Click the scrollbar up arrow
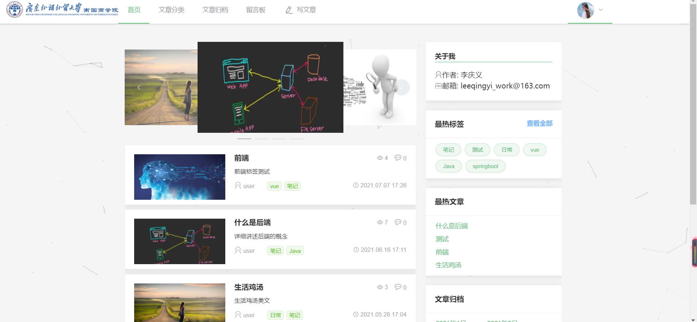Image resolution: width=697 pixels, height=322 pixels. [x=693, y=2]
